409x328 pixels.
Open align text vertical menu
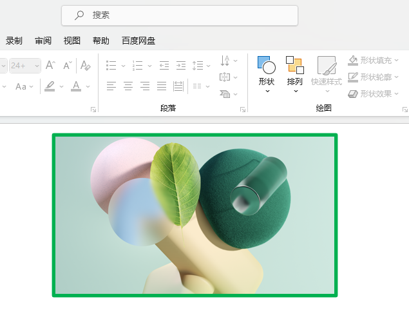[x=228, y=77]
